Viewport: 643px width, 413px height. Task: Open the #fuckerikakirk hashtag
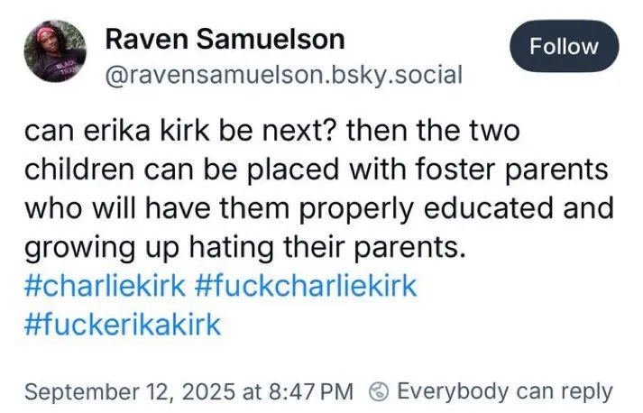tap(123, 325)
